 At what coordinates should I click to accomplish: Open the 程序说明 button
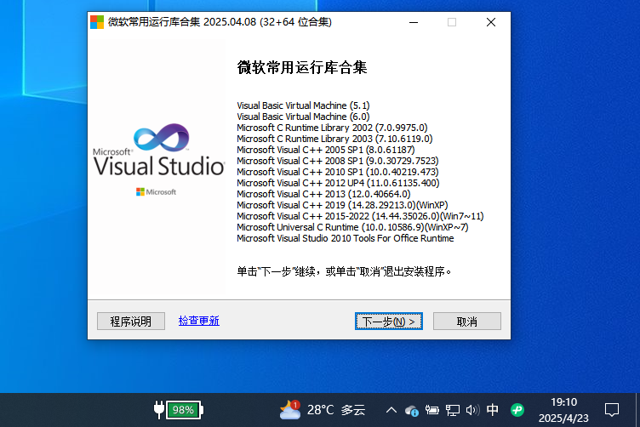131,322
